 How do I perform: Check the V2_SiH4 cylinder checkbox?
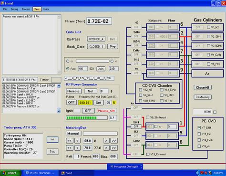(208, 36)
